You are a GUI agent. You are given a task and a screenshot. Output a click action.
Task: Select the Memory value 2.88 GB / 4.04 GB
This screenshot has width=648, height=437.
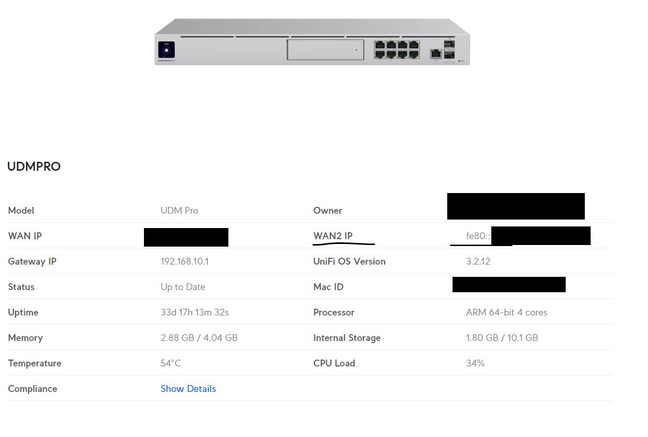pyautogui.click(x=199, y=338)
